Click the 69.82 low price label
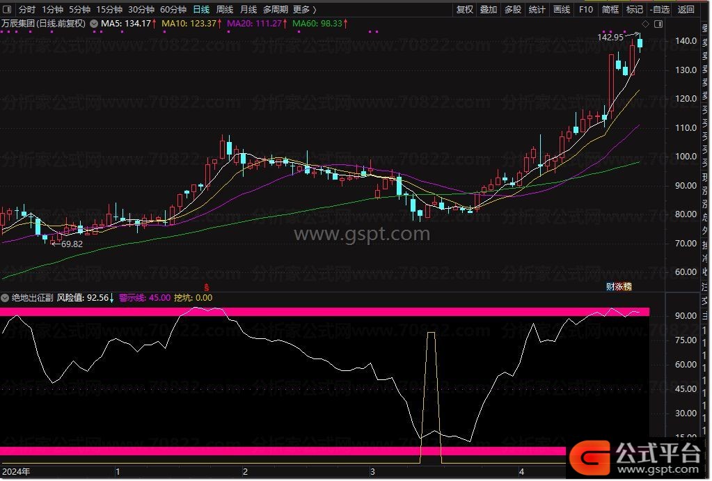712x481 pixels. point(72,244)
